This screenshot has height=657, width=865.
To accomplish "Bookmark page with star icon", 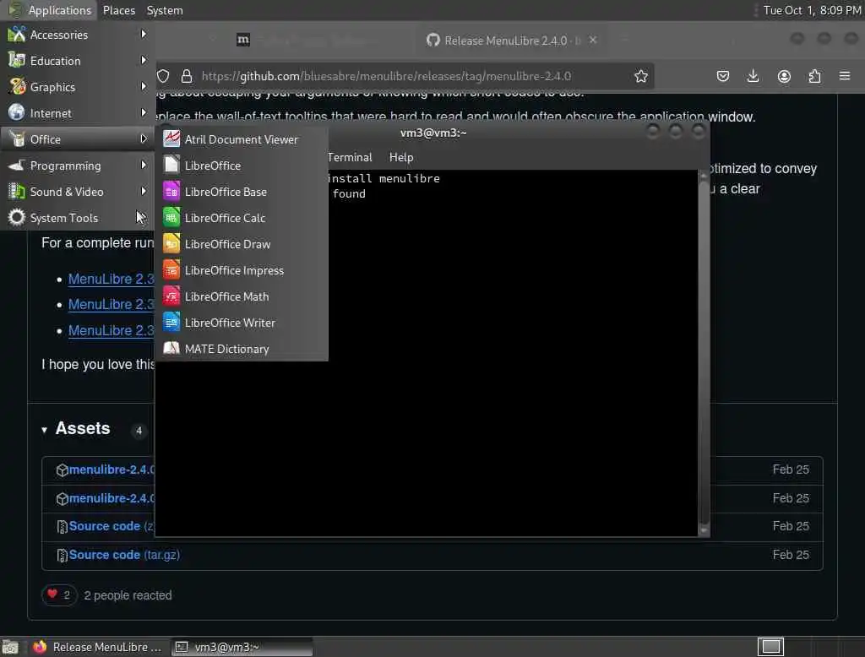I will click(x=640, y=76).
